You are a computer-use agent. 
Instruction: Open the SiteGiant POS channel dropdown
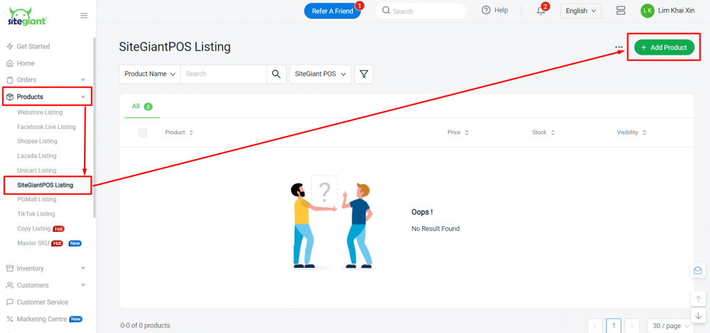coord(320,74)
